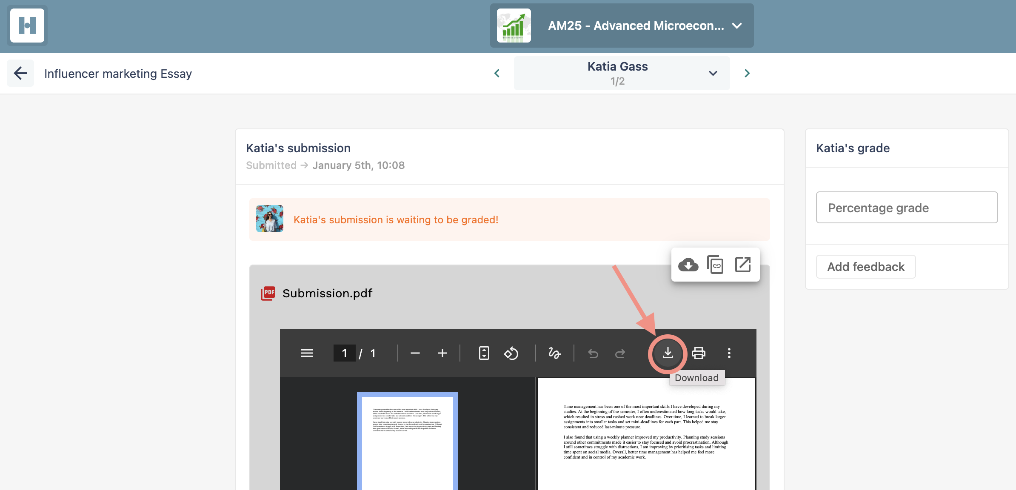This screenshot has height=490, width=1016.
Task: Click the copy link icon
Action: pyautogui.click(x=715, y=265)
